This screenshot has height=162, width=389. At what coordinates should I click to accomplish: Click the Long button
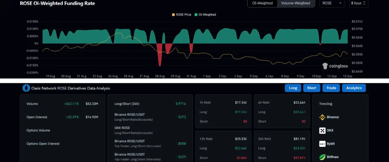[x=293, y=88]
